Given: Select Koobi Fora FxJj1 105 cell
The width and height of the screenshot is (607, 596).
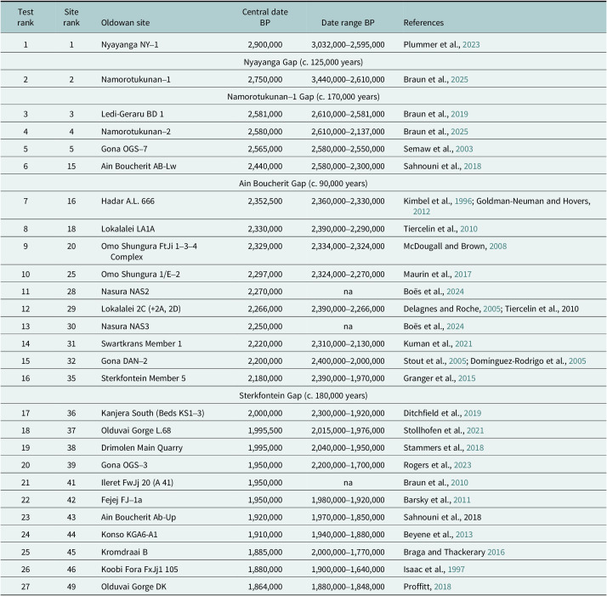Looking at the screenshot, I should 139,570.
